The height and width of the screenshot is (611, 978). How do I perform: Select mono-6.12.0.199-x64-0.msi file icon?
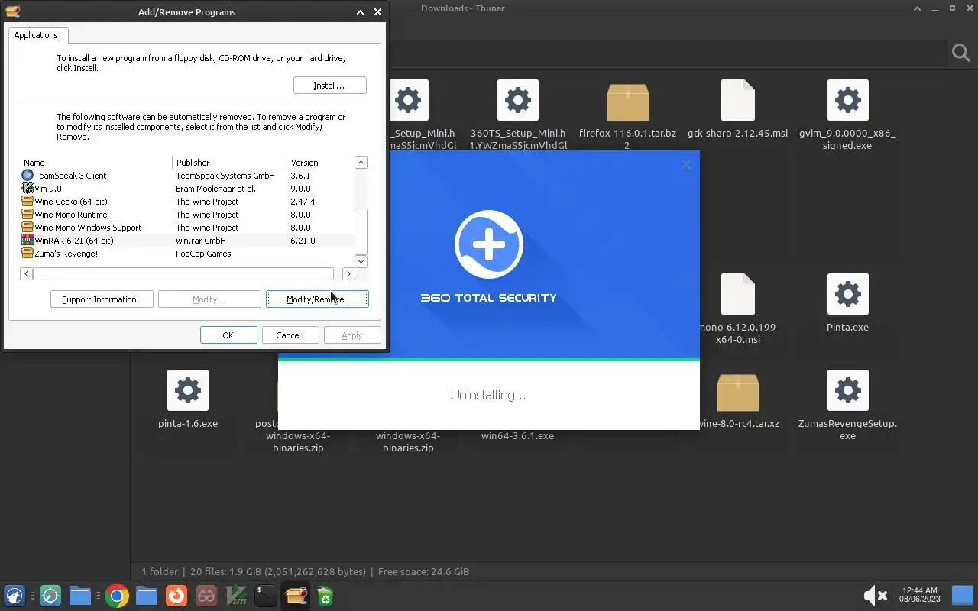coord(737,294)
